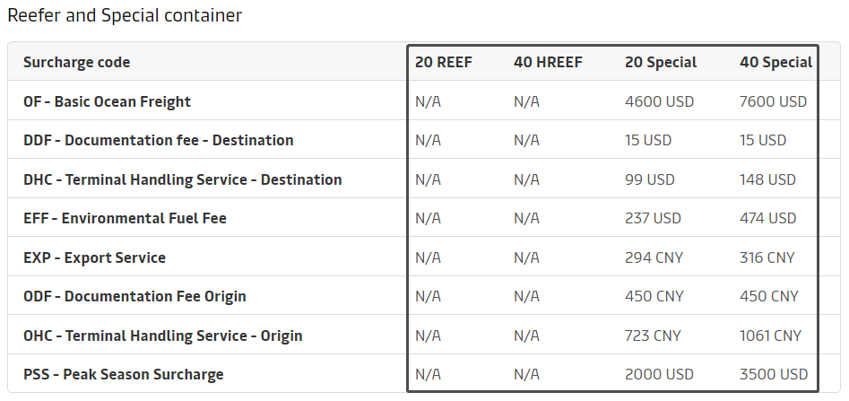Click the 'OF - Basic Ocean Freight' row label
Image resolution: width=849 pixels, height=401 pixels.
(x=107, y=102)
